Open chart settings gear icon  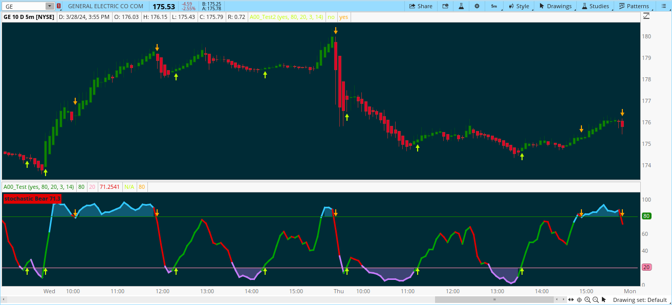[x=477, y=6]
